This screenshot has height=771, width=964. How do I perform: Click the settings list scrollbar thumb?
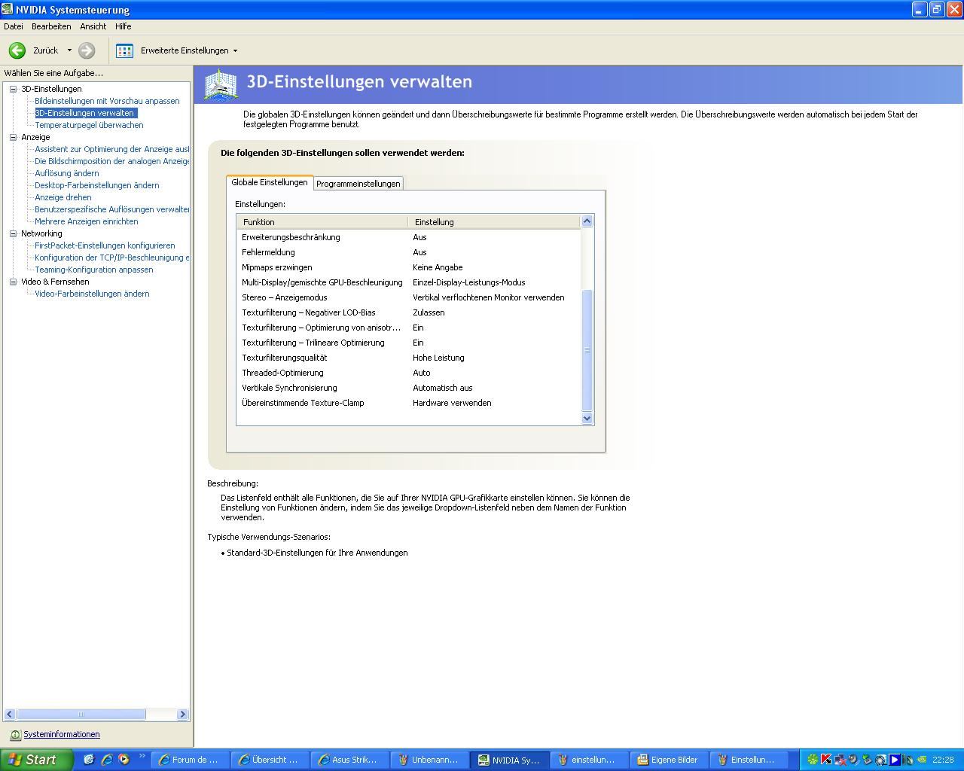point(587,349)
